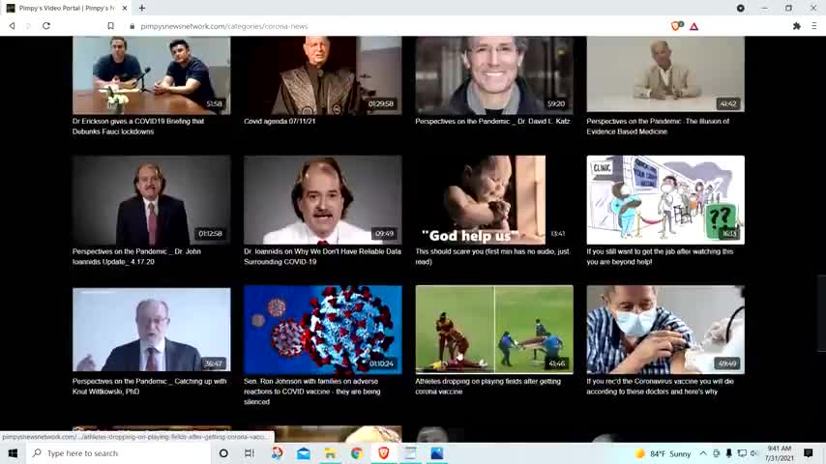Open File Explorer from taskbar

[x=330, y=453]
